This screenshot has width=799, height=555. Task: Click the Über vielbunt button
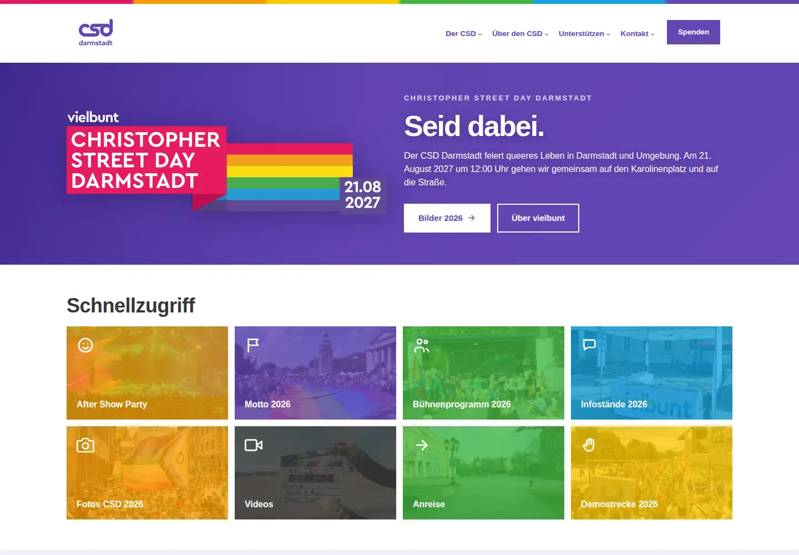click(x=538, y=218)
